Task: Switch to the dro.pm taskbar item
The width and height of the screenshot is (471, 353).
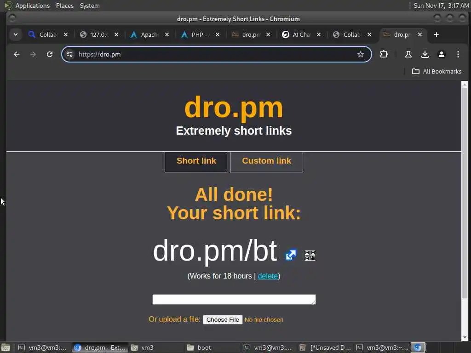Action: point(100,347)
